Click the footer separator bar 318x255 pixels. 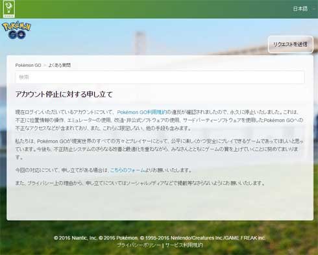[x=163, y=245]
